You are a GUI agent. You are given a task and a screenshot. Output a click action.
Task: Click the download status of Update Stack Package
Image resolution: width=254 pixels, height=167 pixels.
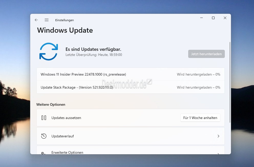199,87
